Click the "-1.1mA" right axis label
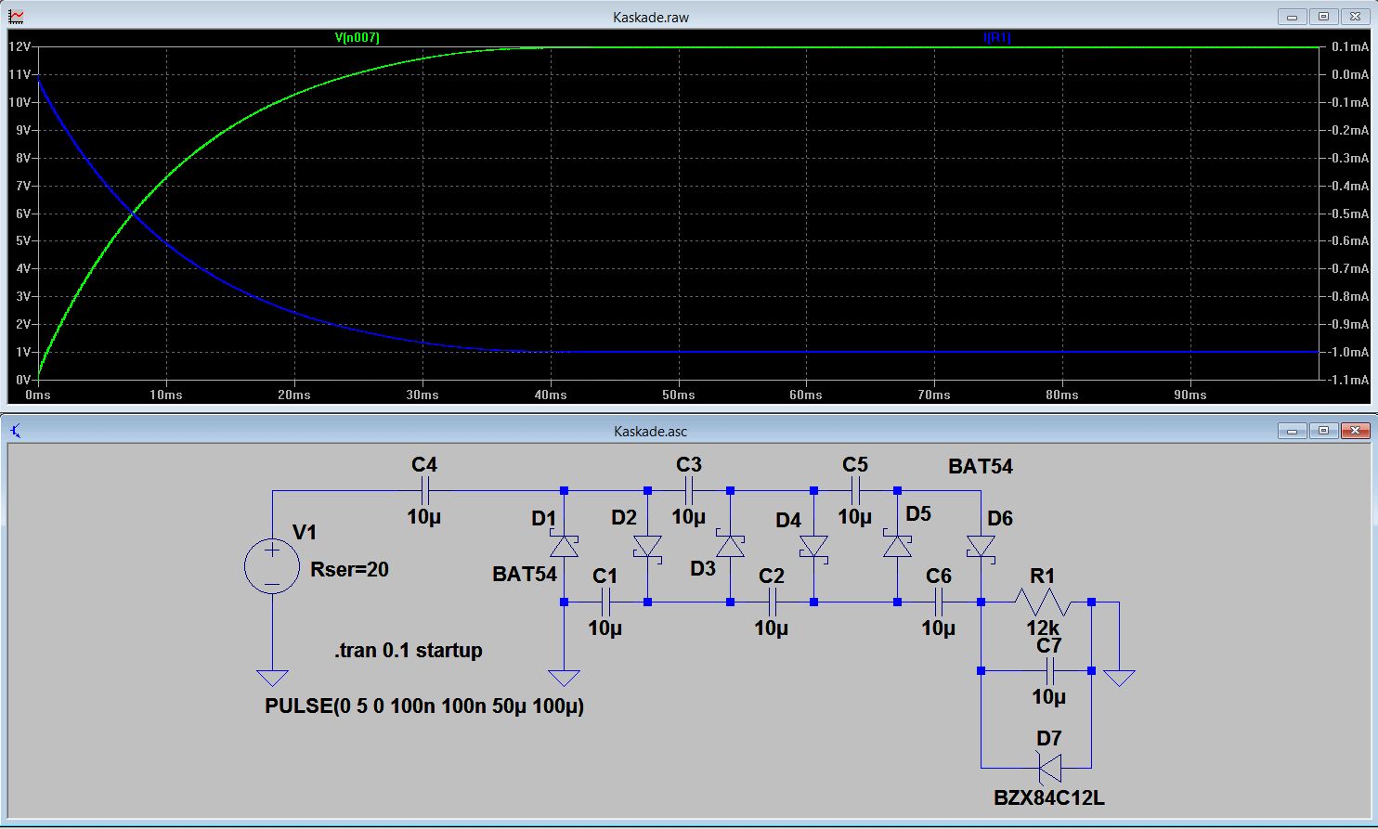Viewport: 1378px width, 829px height. click(1349, 380)
